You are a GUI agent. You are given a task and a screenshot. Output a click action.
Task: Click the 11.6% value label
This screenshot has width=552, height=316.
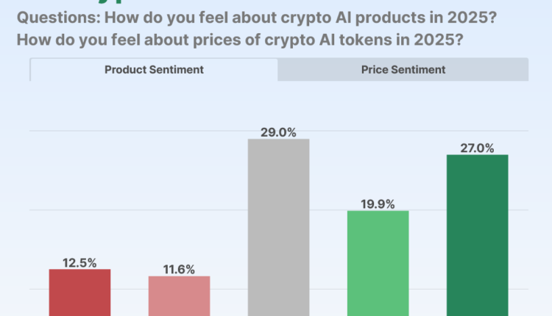coord(179,269)
